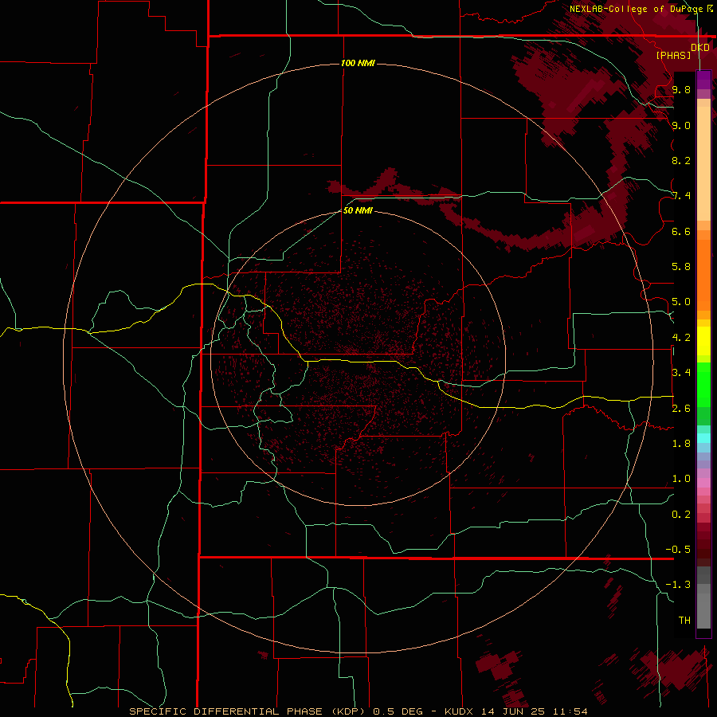Click the 6.6 value on the color scale

pos(681,231)
